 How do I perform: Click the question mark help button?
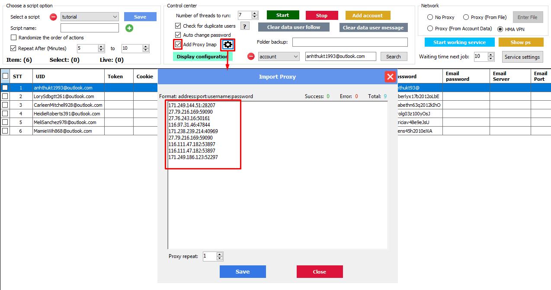pyautogui.click(x=245, y=26)
